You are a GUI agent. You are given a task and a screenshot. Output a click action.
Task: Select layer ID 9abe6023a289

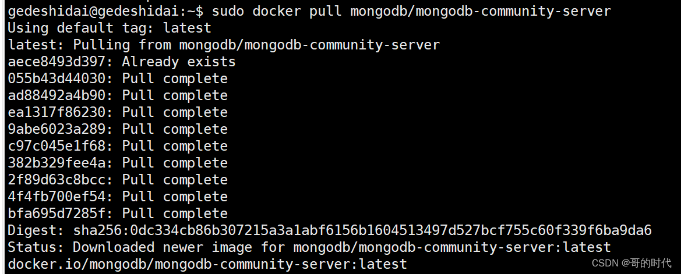pos(61,129)
